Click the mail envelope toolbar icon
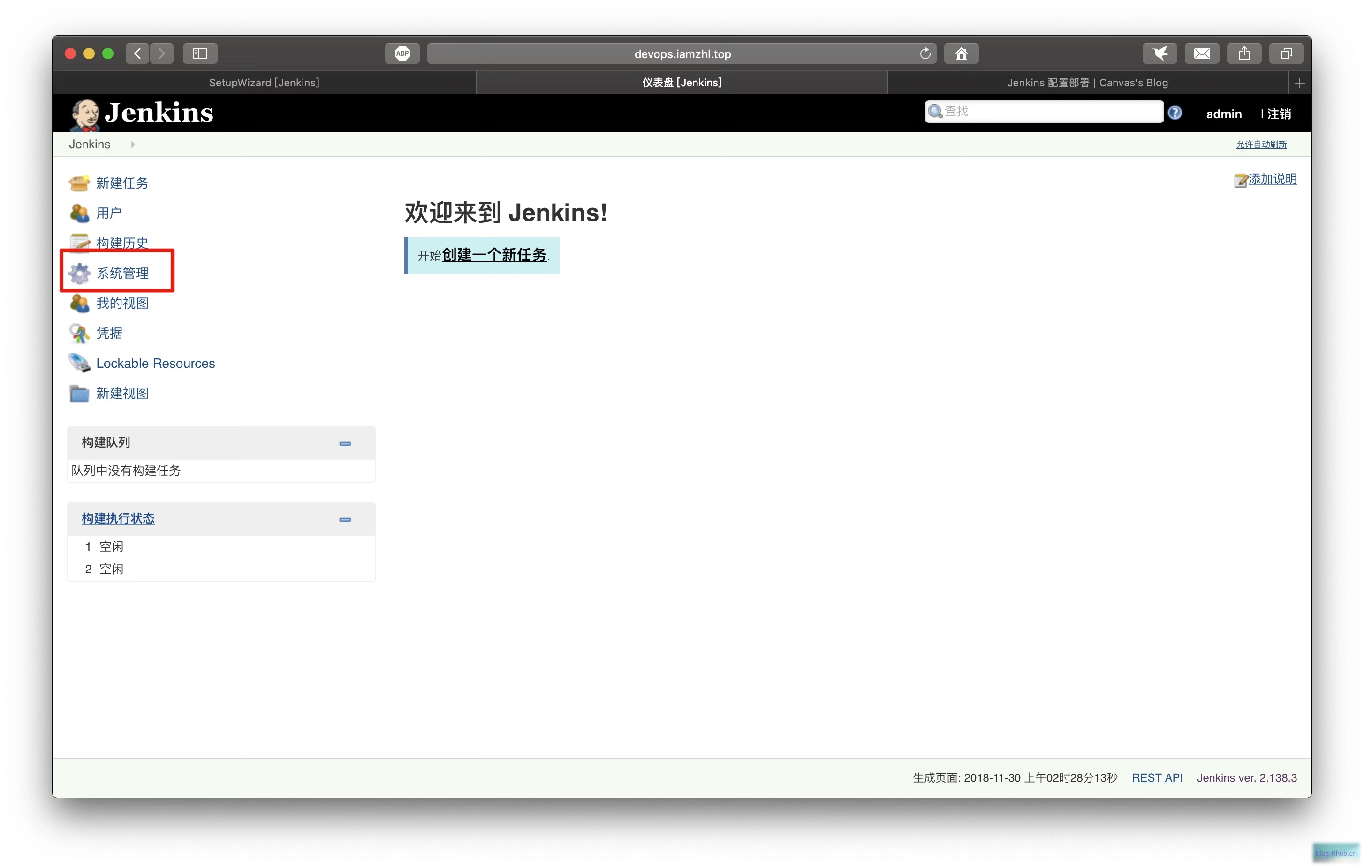This screenshot has width=1364, height=867. click(x=1201, y=54)
